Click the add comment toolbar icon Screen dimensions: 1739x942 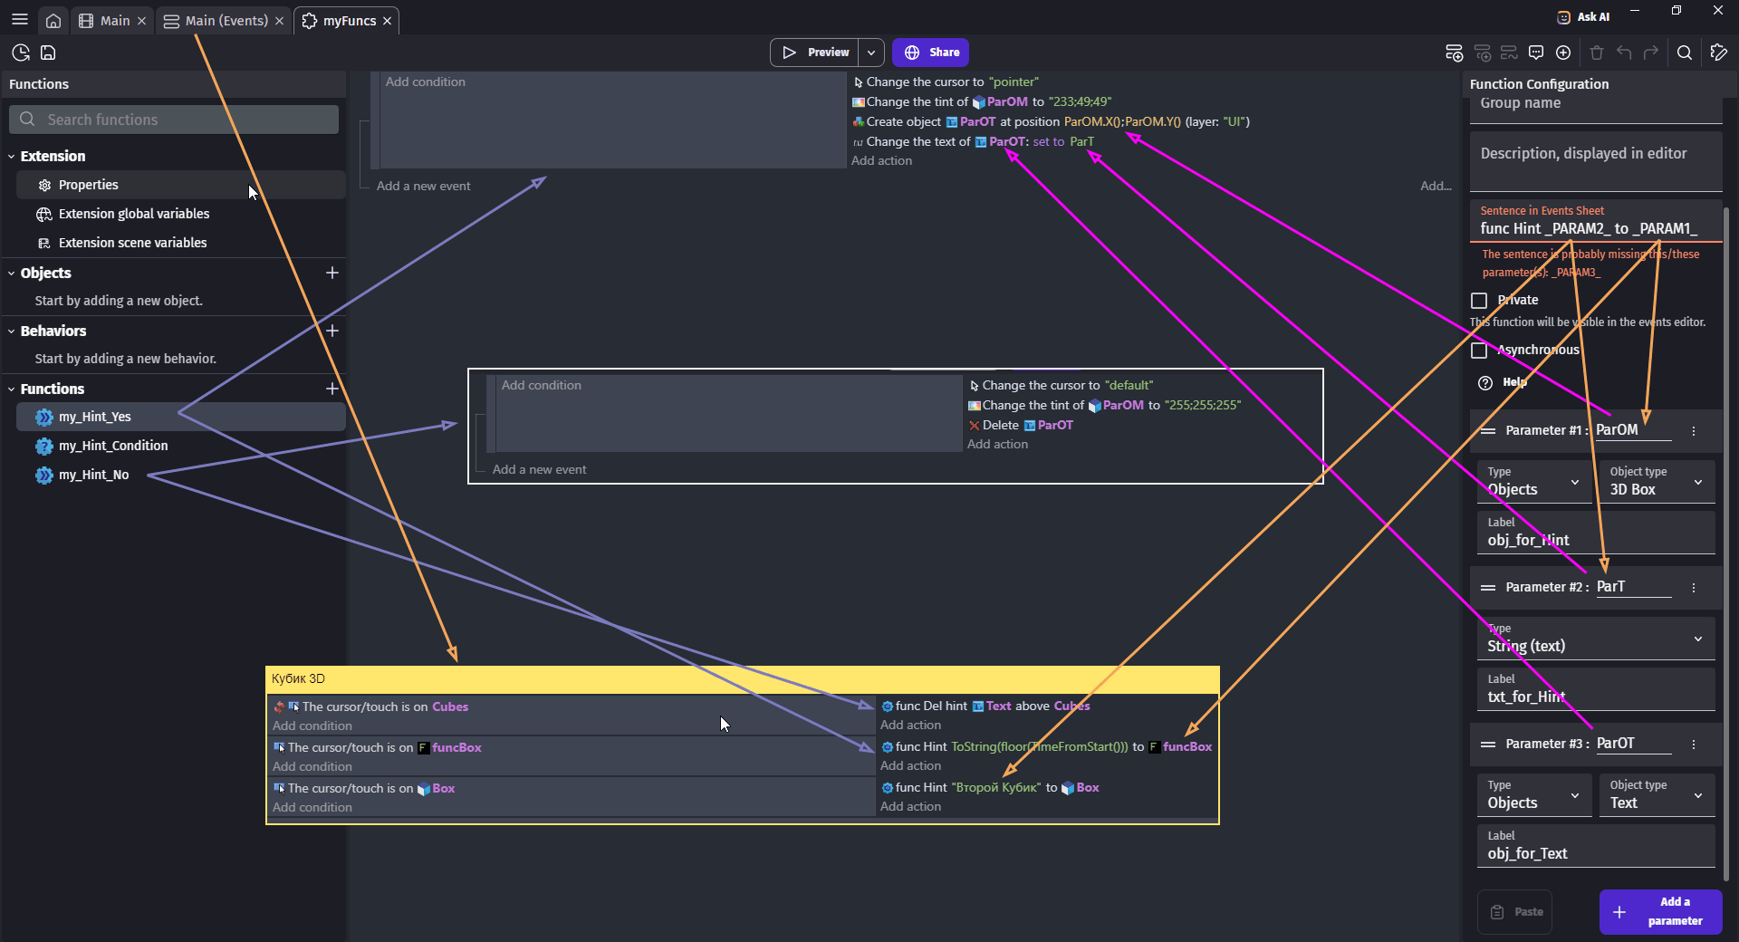(x=1536, y=53)
